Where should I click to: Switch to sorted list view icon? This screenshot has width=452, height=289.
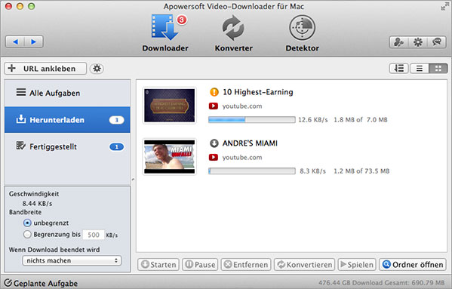[398, 68]
